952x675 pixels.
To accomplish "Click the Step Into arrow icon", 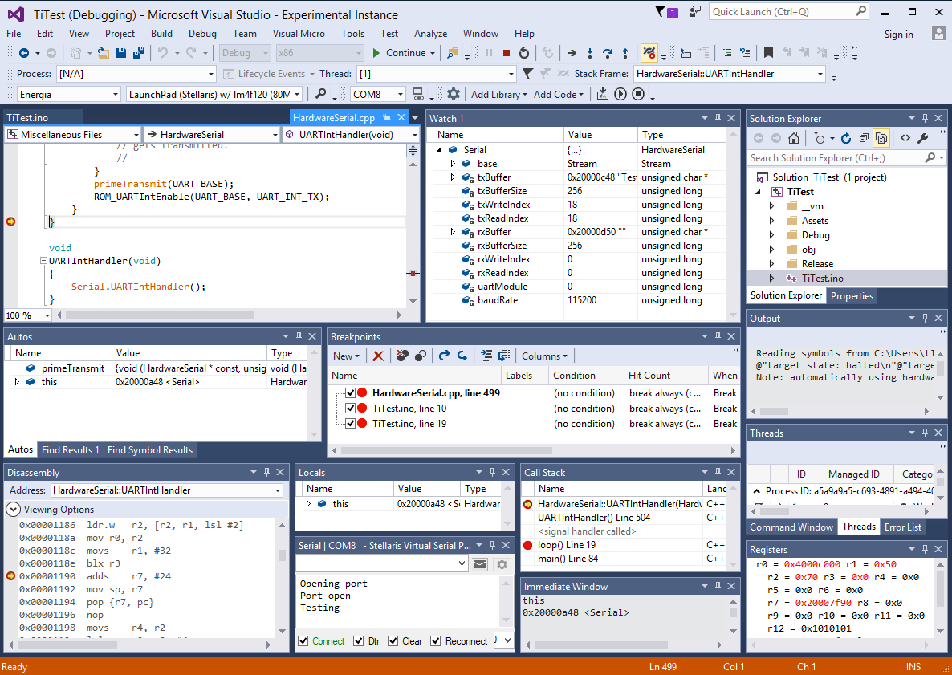I will point(589,53).
